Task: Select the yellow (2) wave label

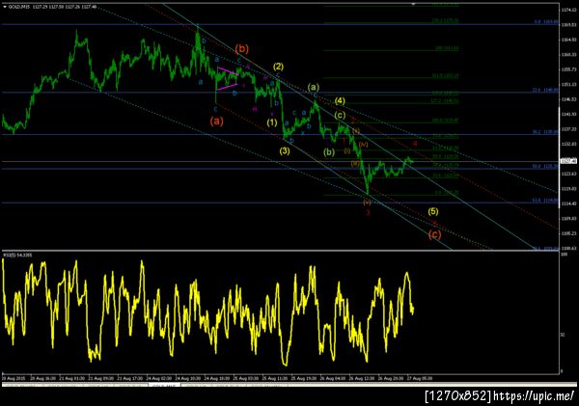Action: click(278, 67)
